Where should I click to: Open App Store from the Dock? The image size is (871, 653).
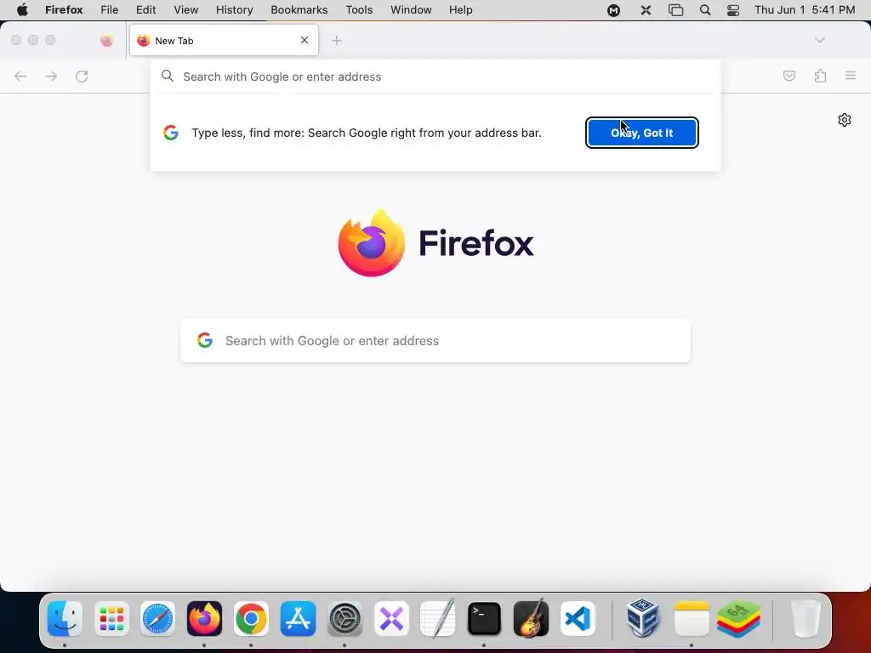coord(298,618)
